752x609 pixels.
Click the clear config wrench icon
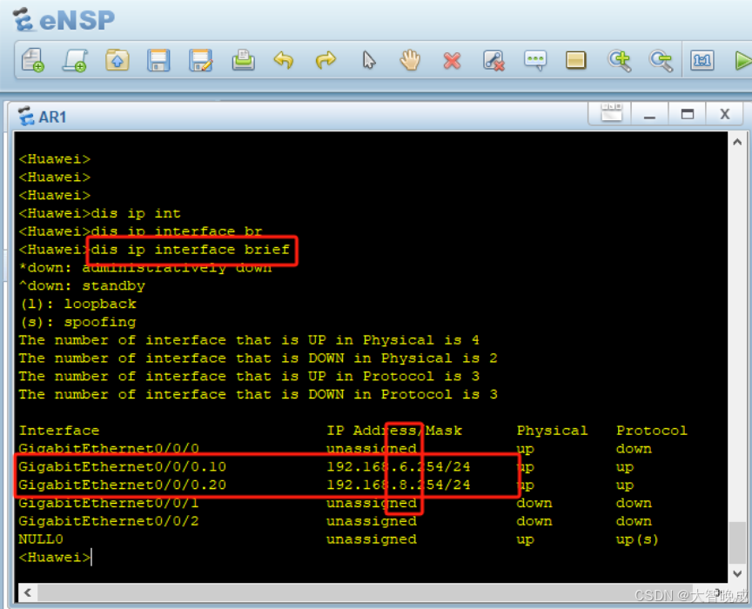point(493,60)
